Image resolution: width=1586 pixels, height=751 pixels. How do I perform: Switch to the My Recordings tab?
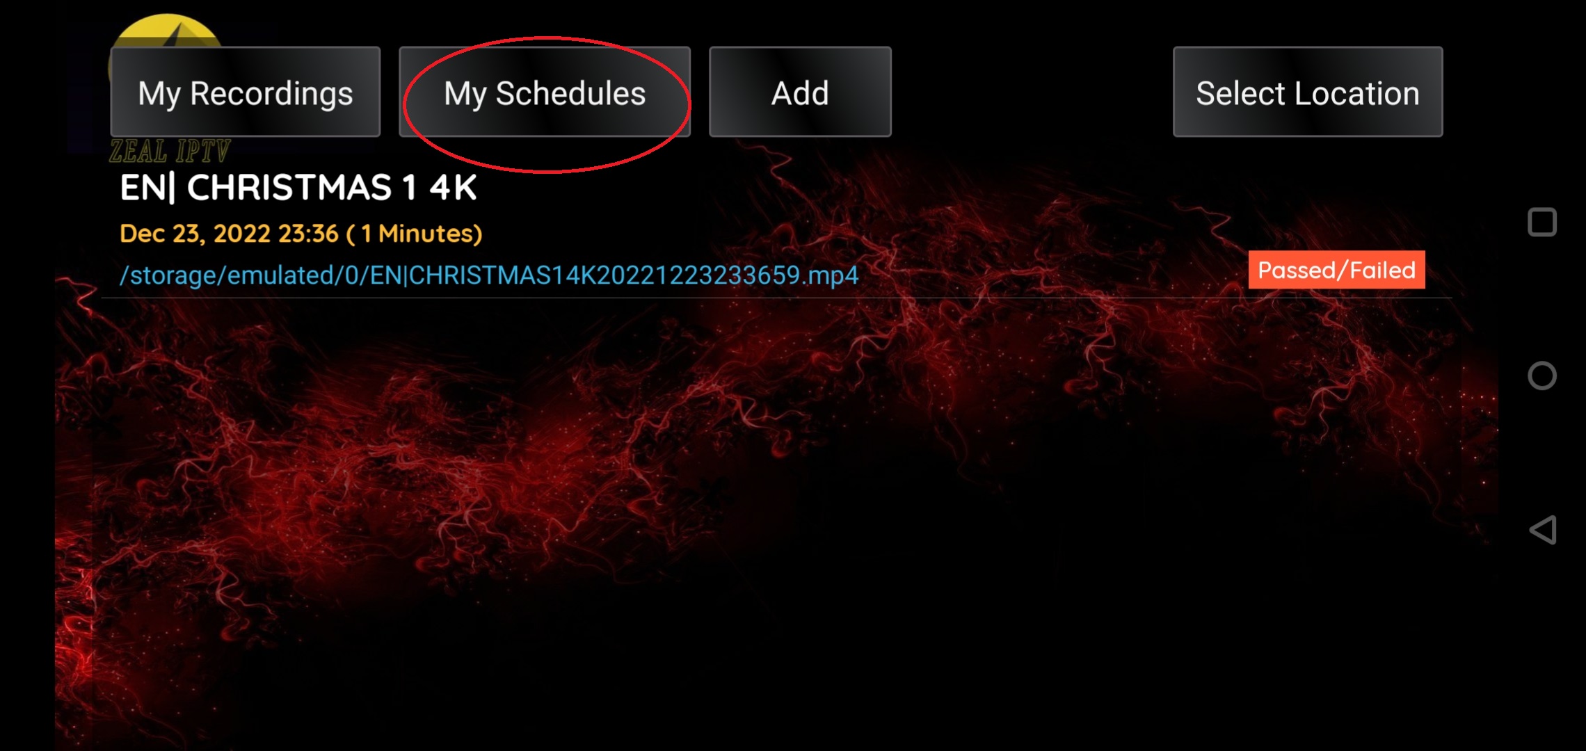click(x=246, y=92)
